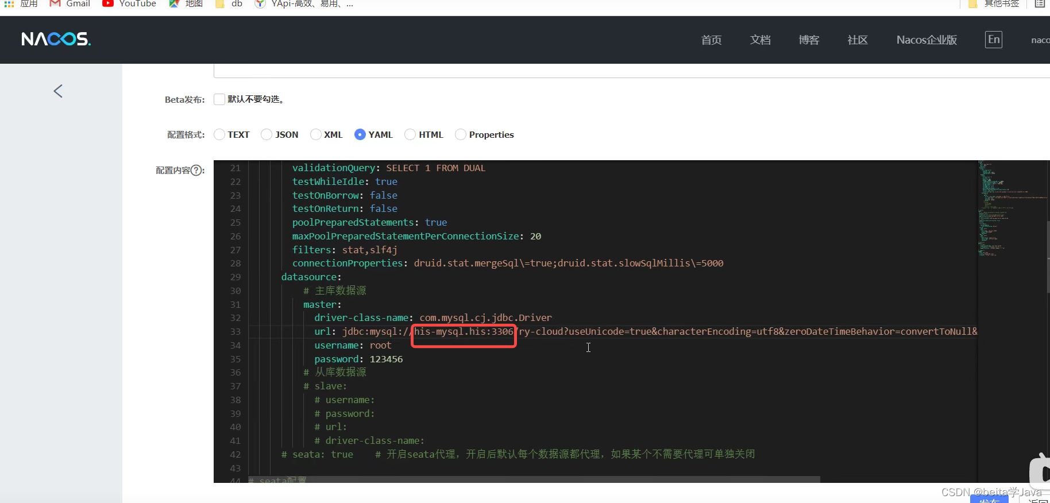Screen dimensions: 1050x503
Task: Switch language with the En button
Action: coord(994,39)
